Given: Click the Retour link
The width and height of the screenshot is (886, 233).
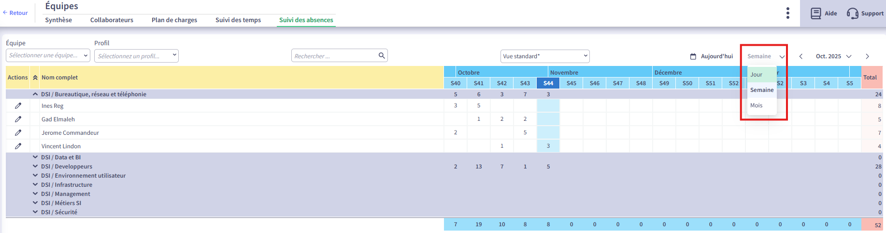Looking at the screenshot, I should coord(15,13).
